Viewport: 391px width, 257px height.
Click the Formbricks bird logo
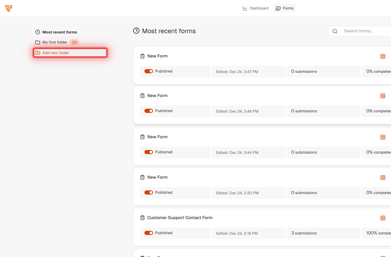click(8, 8)
